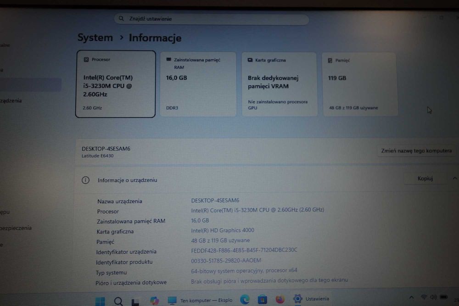Click the Pamięć storage card icon
459x306 pixels.
pyautogui.click(x=330, y=60)
